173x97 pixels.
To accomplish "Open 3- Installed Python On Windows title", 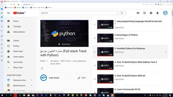I will (130, 48).
